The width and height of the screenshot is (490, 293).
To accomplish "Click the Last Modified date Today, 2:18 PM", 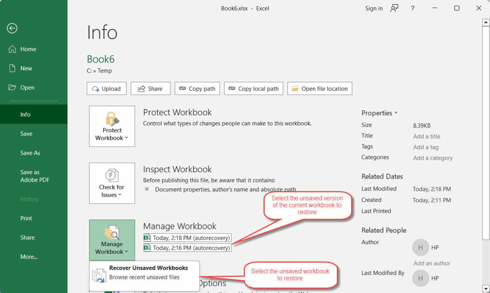I will (x=432, y=189).
